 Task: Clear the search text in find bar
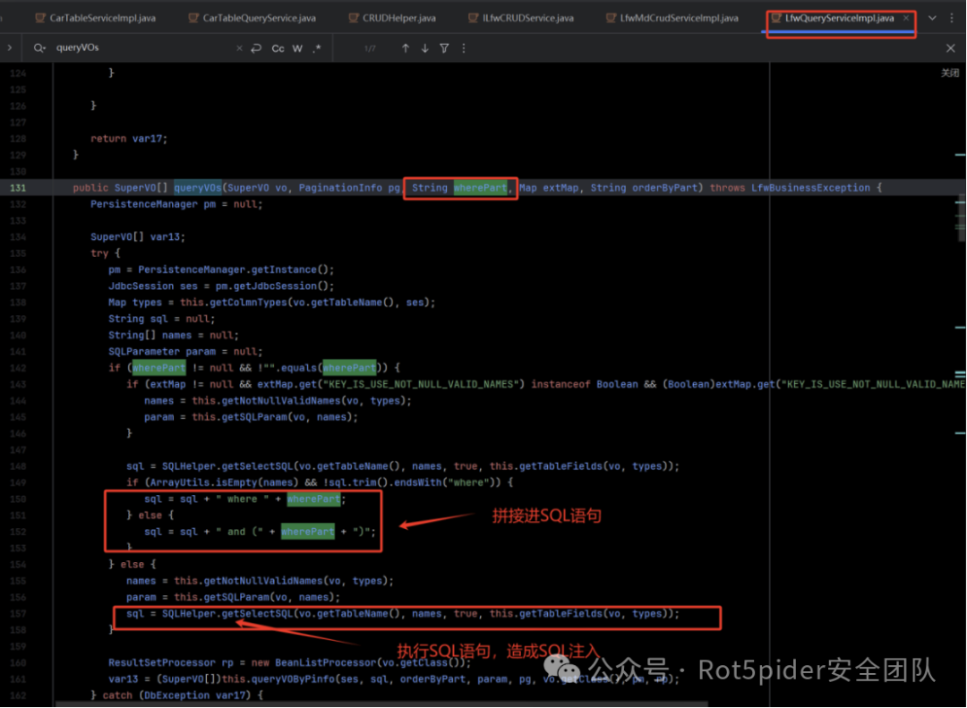pyautogui.click(x=239, y=48)
